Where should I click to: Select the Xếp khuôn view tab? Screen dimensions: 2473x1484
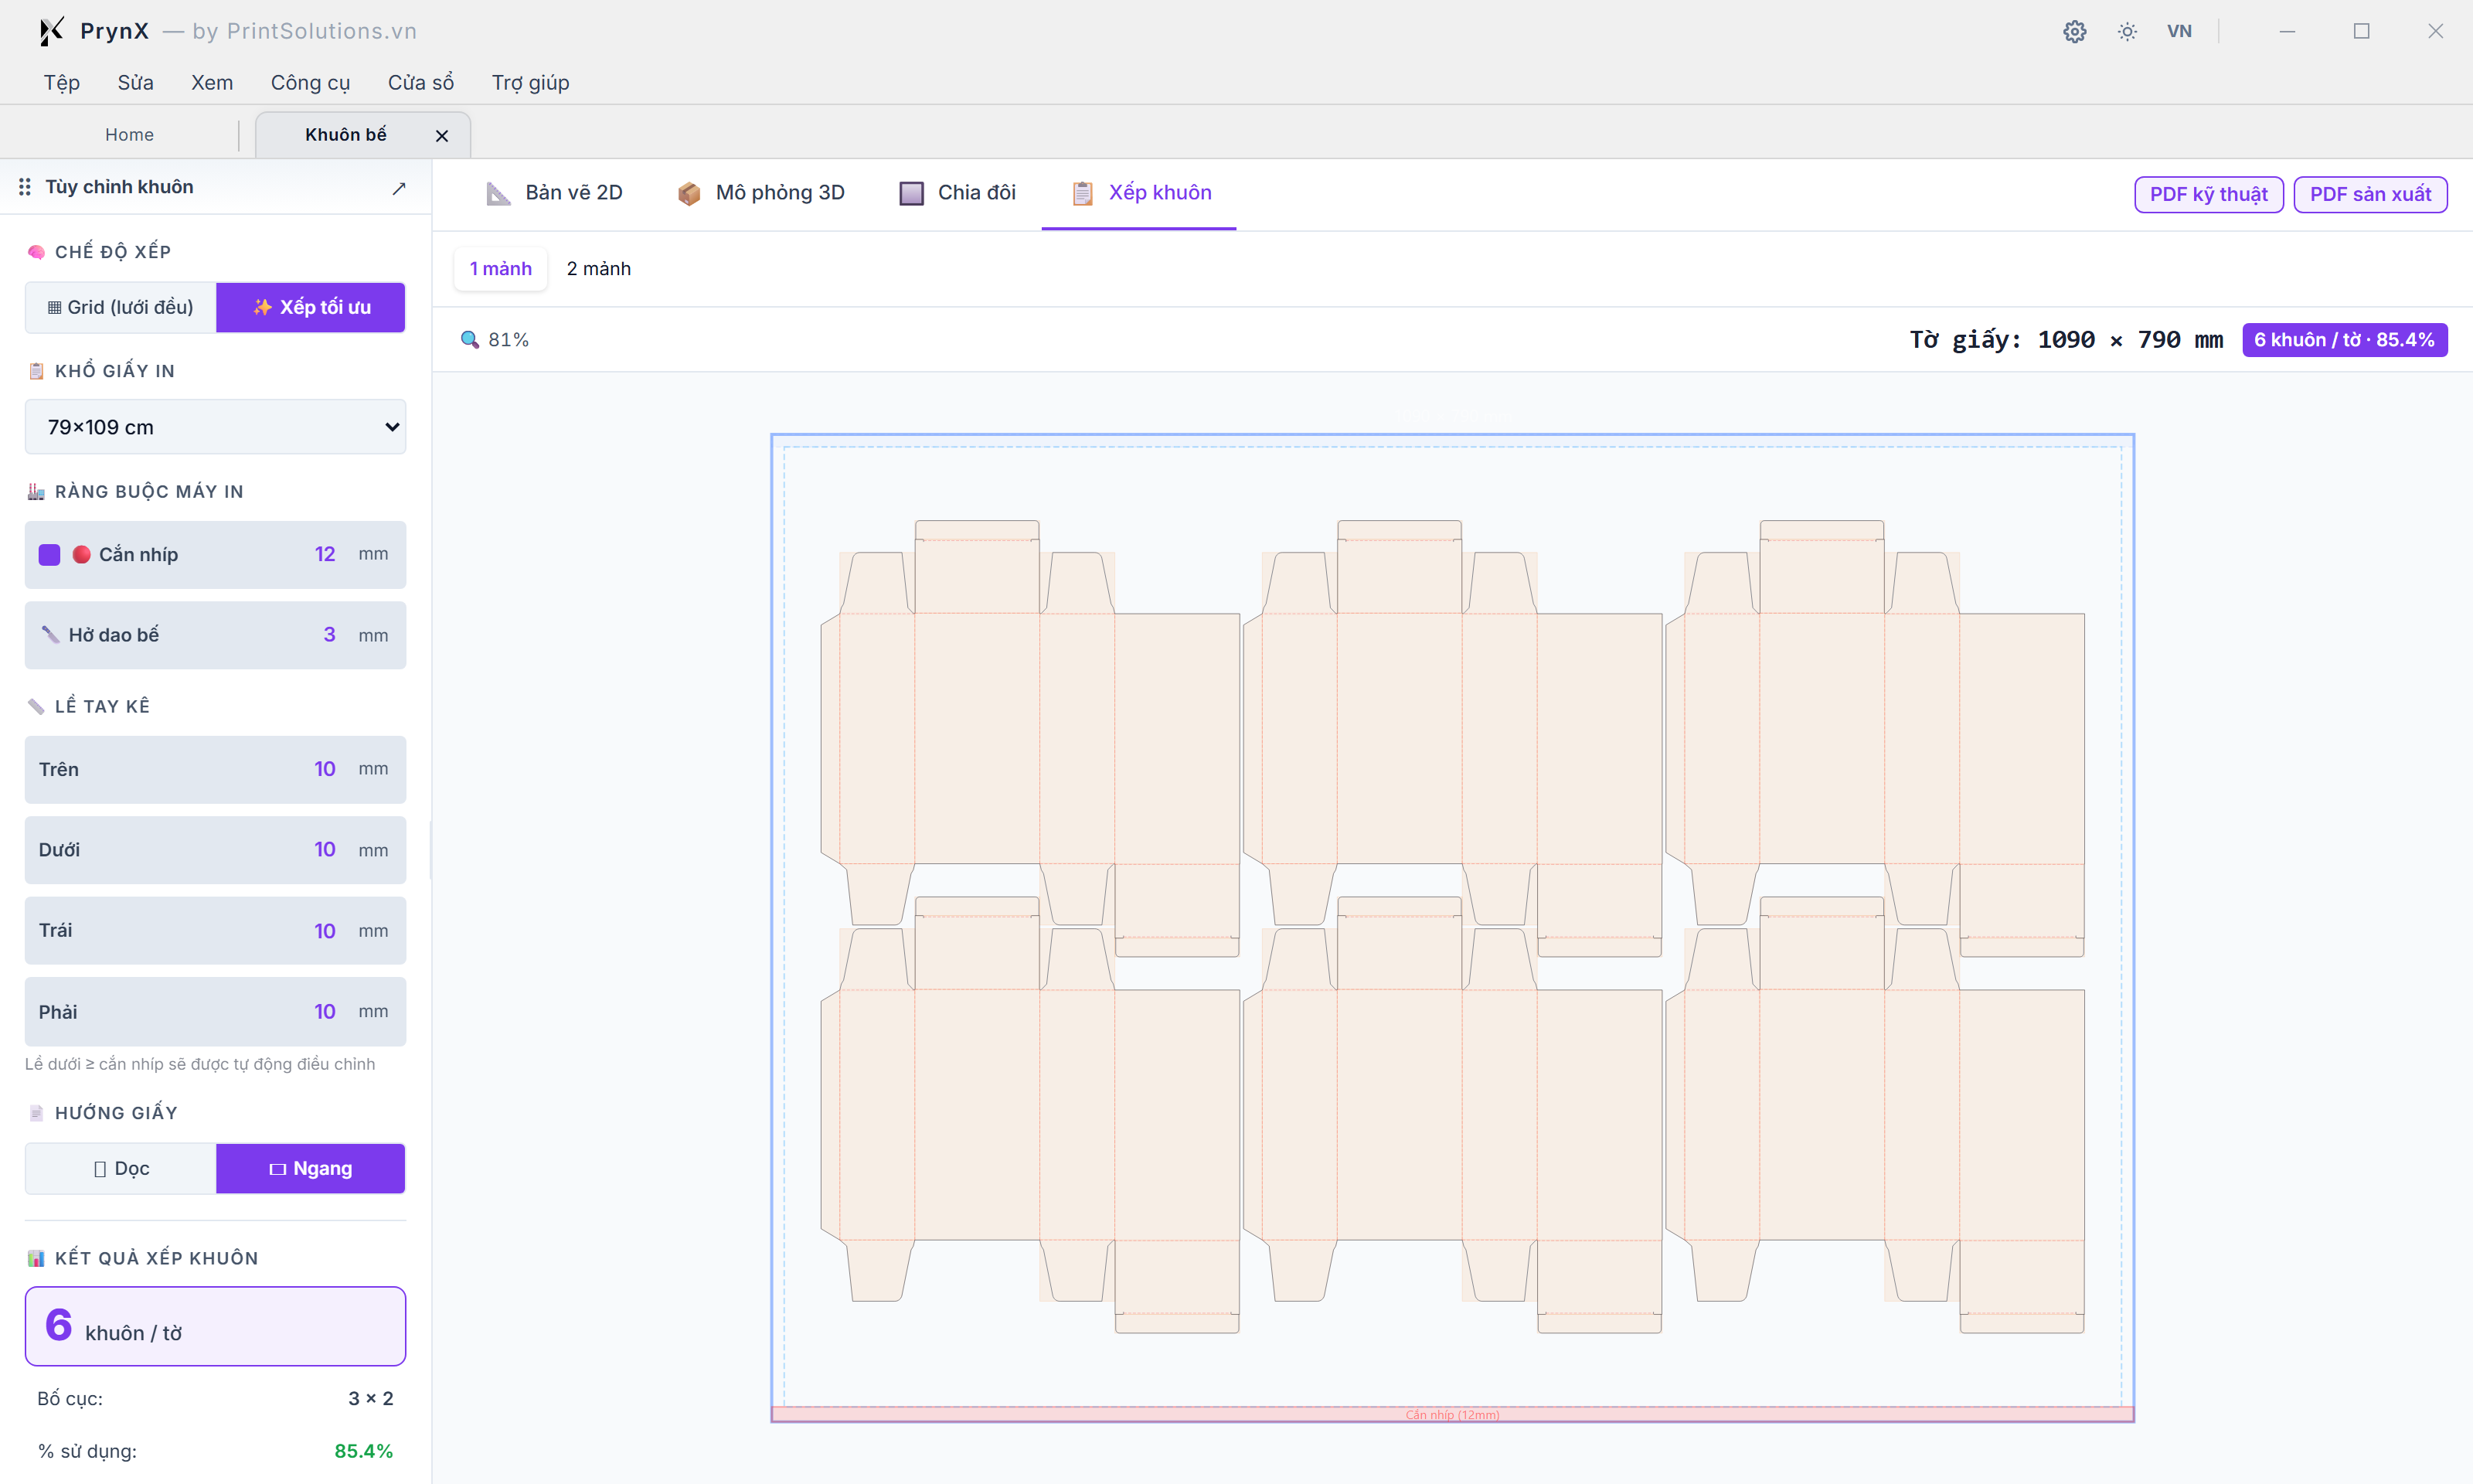pyautogui.click(x=1141, y=193)
